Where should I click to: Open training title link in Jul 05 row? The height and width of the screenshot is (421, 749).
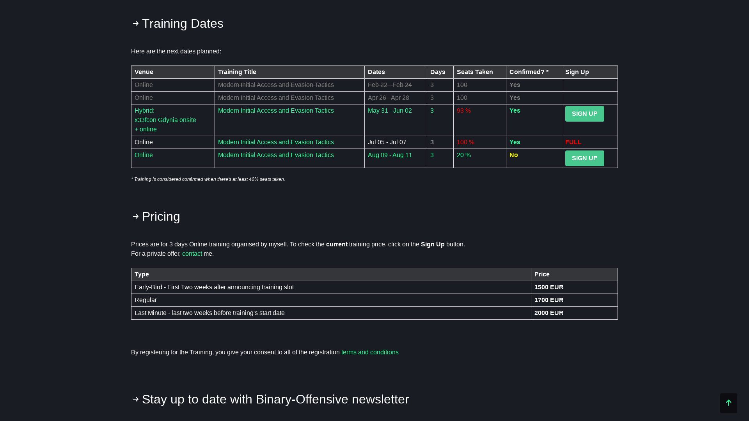[276, 142]
